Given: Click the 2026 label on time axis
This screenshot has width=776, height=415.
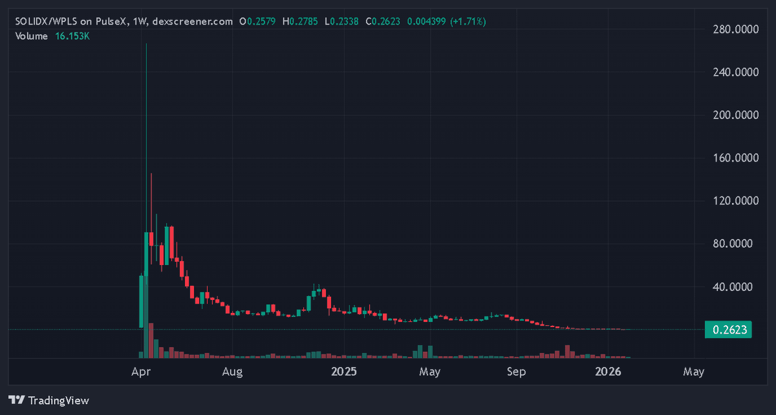Looking at the screenshot, I should pos(609,372).
